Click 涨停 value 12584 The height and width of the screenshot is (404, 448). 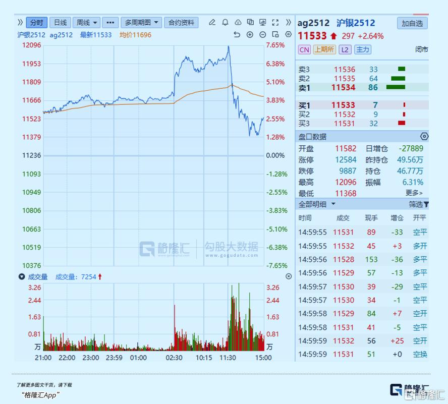coord(346,160)
